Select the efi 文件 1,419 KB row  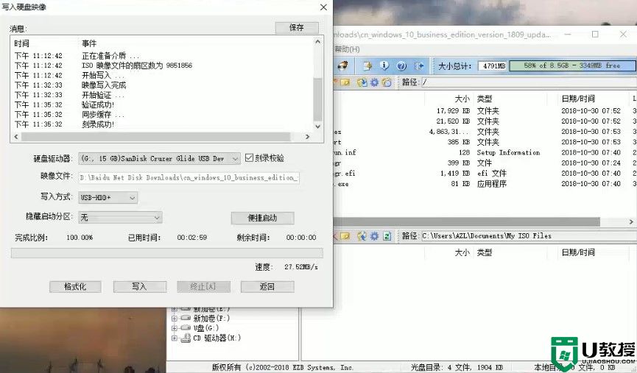point(485,174)
